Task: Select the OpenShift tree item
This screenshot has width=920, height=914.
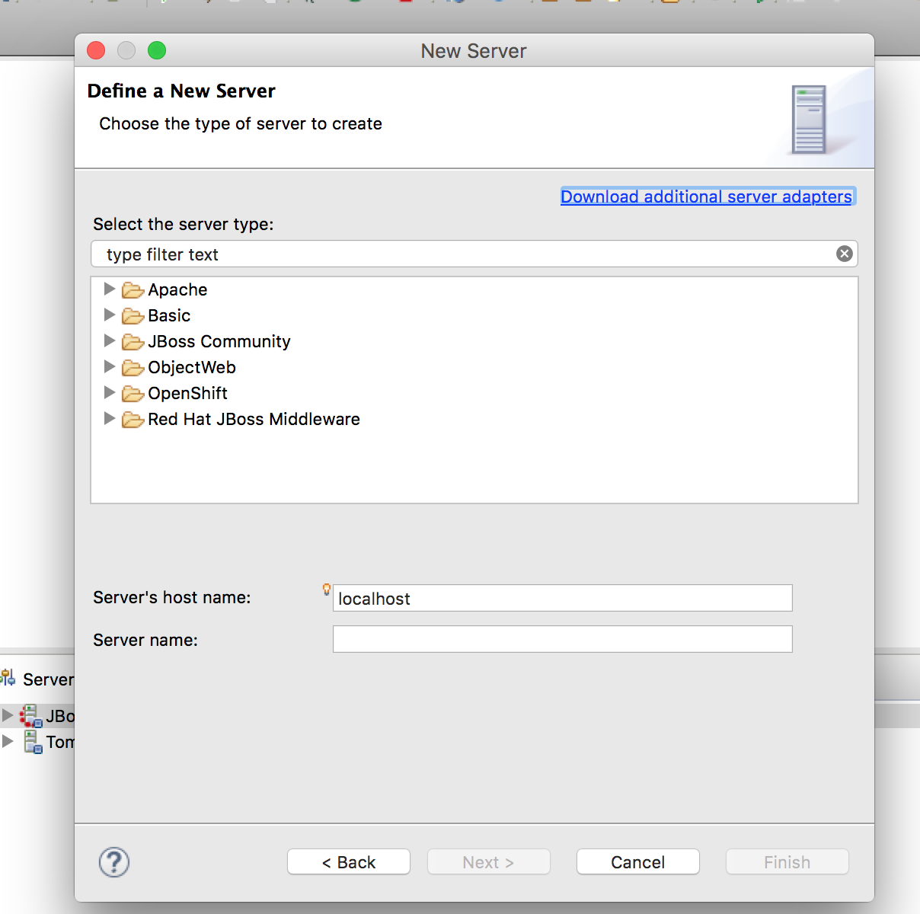Action: 187,393
